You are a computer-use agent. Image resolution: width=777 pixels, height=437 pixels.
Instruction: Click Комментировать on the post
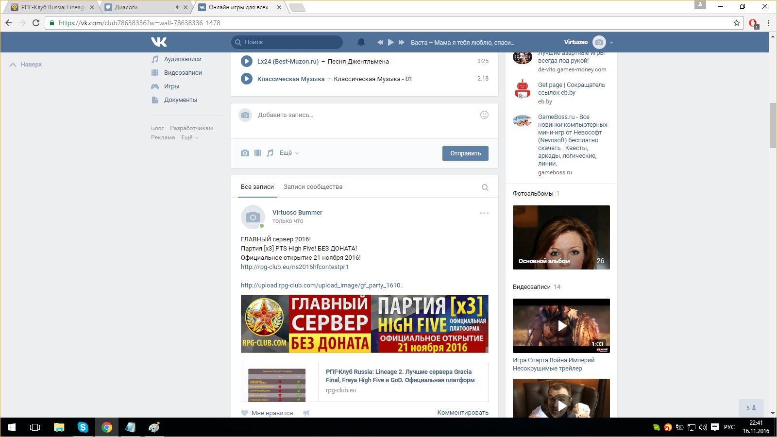click(463, 413)
